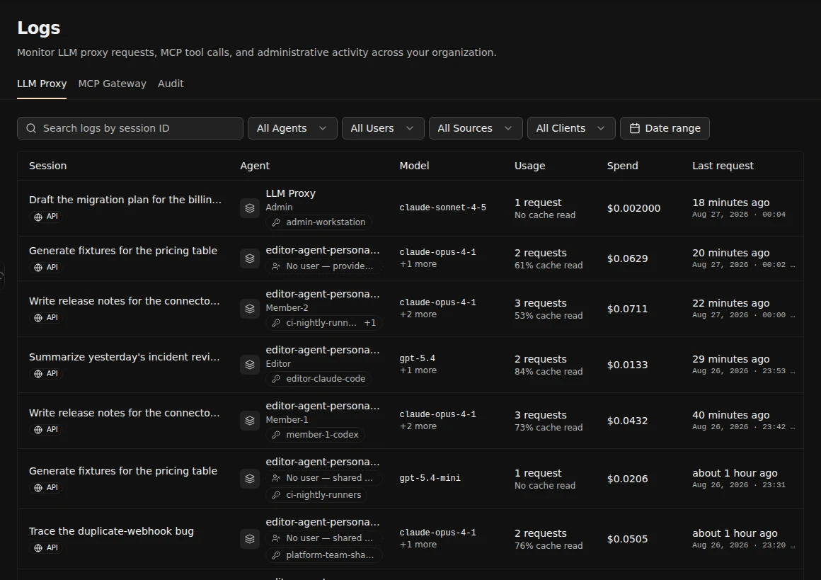This screenshot has height=580, width=821.
Task: Click agent stack icon in $0.0629 row
Action: coord(250,258)
